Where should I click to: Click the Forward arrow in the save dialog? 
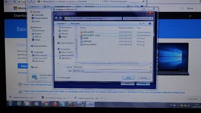(60, 18)
